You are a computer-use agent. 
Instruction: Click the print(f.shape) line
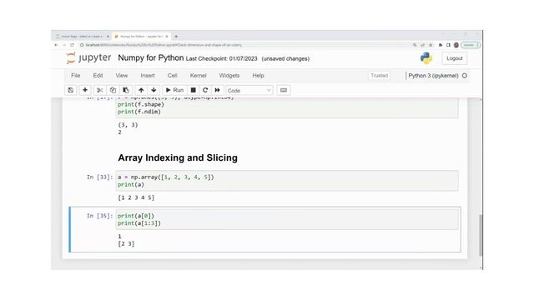click(141, 104)
